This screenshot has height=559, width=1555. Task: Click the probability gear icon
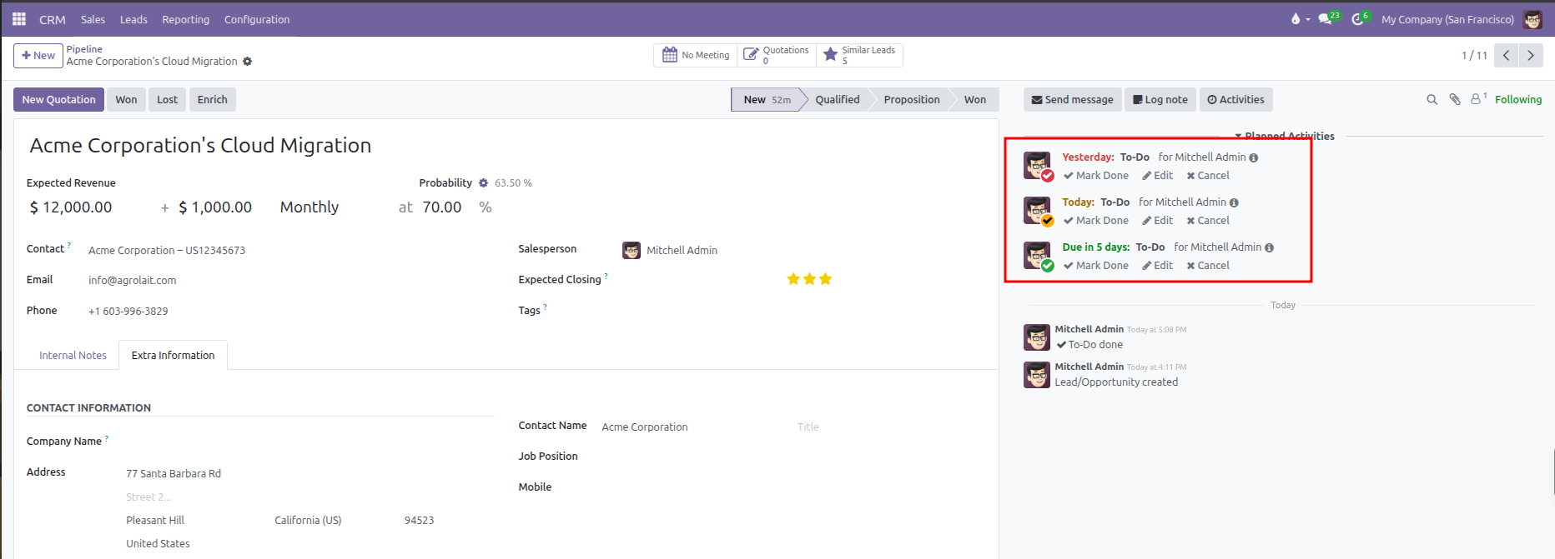483,182
